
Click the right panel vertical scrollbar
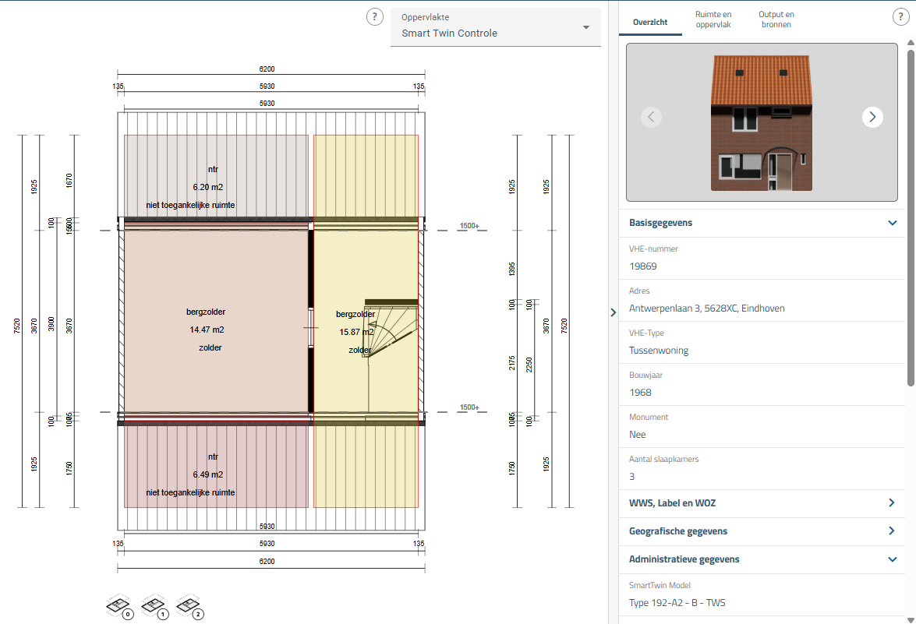[x=911, y=218]
